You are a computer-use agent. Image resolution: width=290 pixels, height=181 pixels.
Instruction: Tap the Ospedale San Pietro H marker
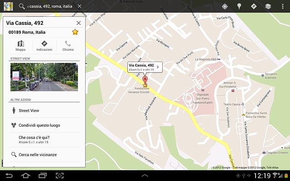pos(203,90)
